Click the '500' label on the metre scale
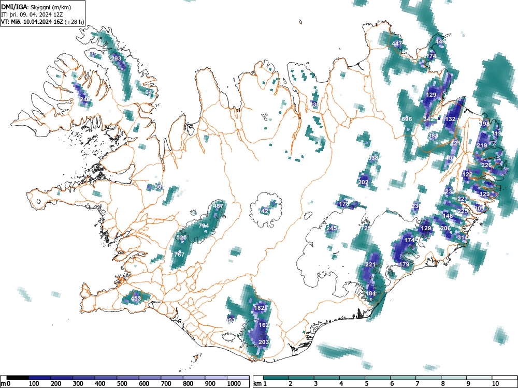This screenshot has height=388, width=518. pyautogui.click(x=122, y=384)
